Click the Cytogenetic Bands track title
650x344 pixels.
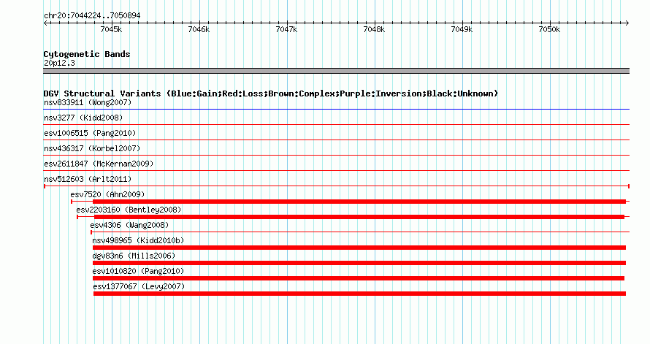click(x=87, y=54)
